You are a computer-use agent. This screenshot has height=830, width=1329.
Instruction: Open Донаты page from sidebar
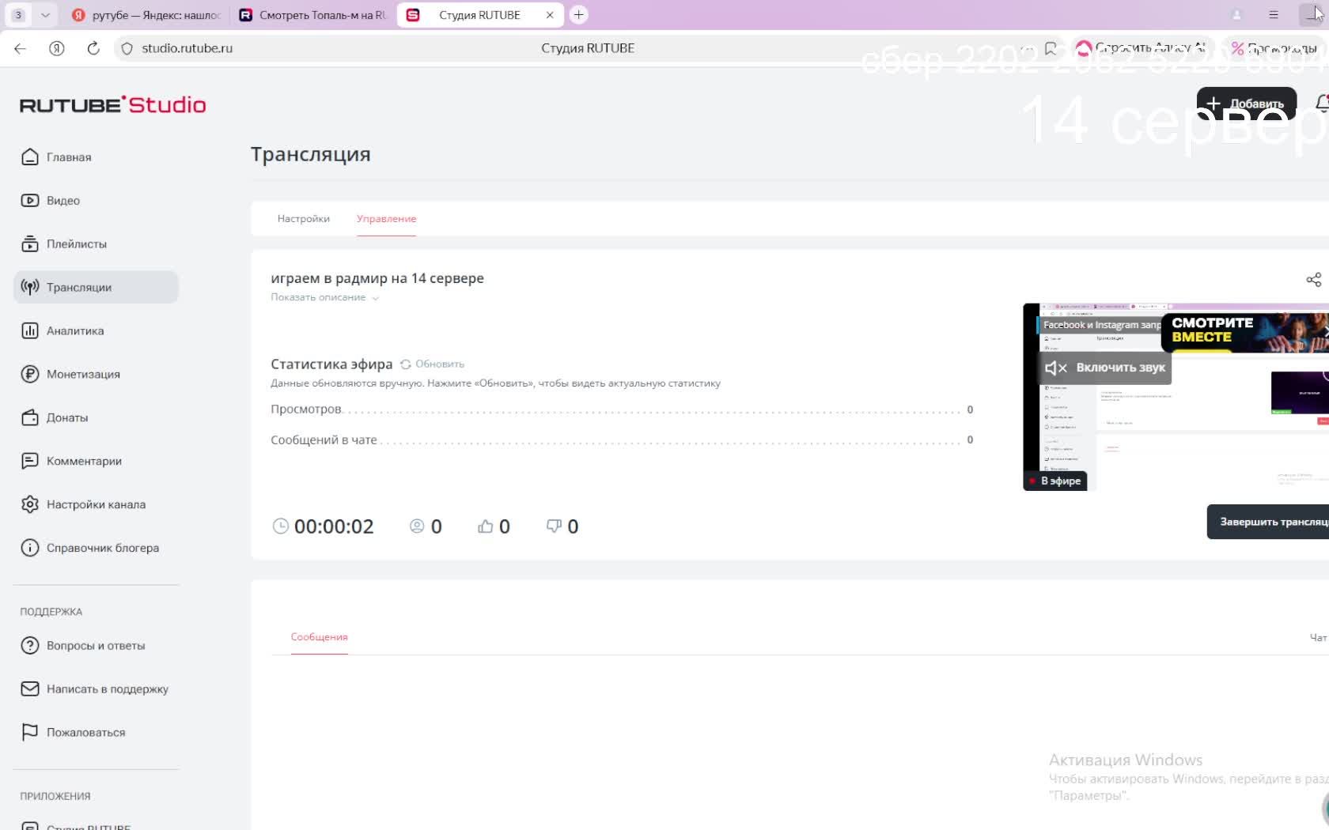tap(66, 417)
